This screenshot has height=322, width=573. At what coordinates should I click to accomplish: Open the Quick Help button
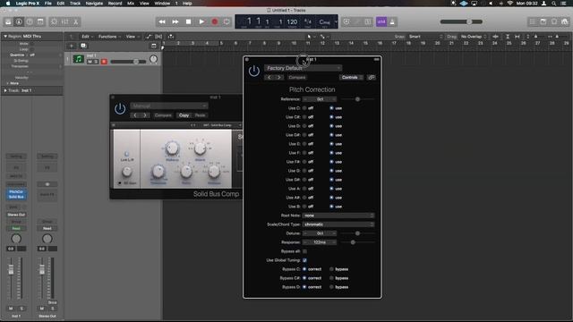point(30,21)
